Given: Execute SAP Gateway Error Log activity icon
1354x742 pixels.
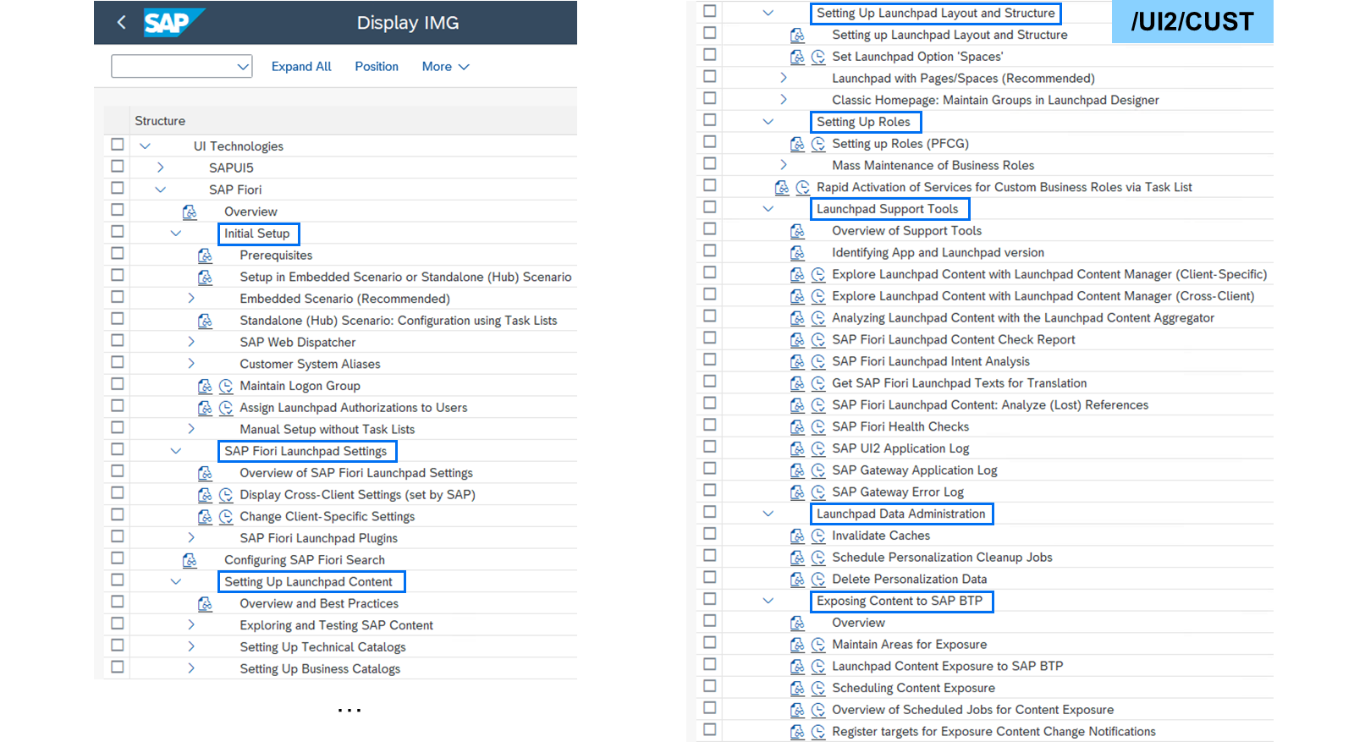Looking at the screenshot, I should [x=818, y=492].
